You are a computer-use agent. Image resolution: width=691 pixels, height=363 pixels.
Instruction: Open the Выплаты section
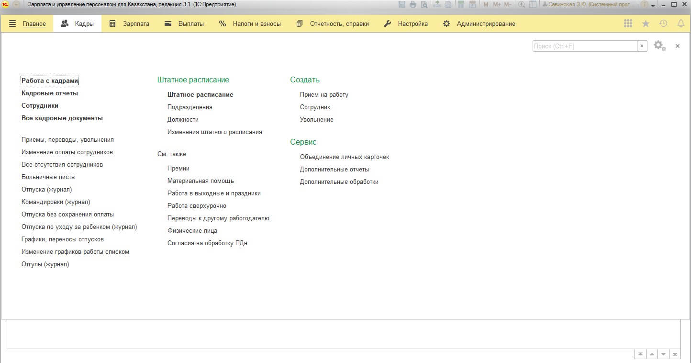click(x=184, y=23)
